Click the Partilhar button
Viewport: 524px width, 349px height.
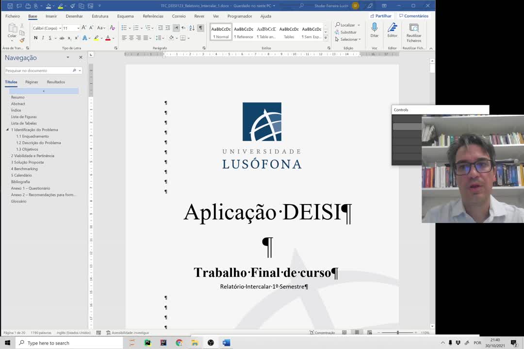point(381,16)
